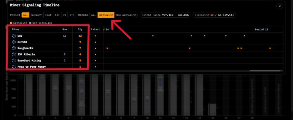
Task: Click the 234 Alberta miner icon
Action: tap(14, 54)
